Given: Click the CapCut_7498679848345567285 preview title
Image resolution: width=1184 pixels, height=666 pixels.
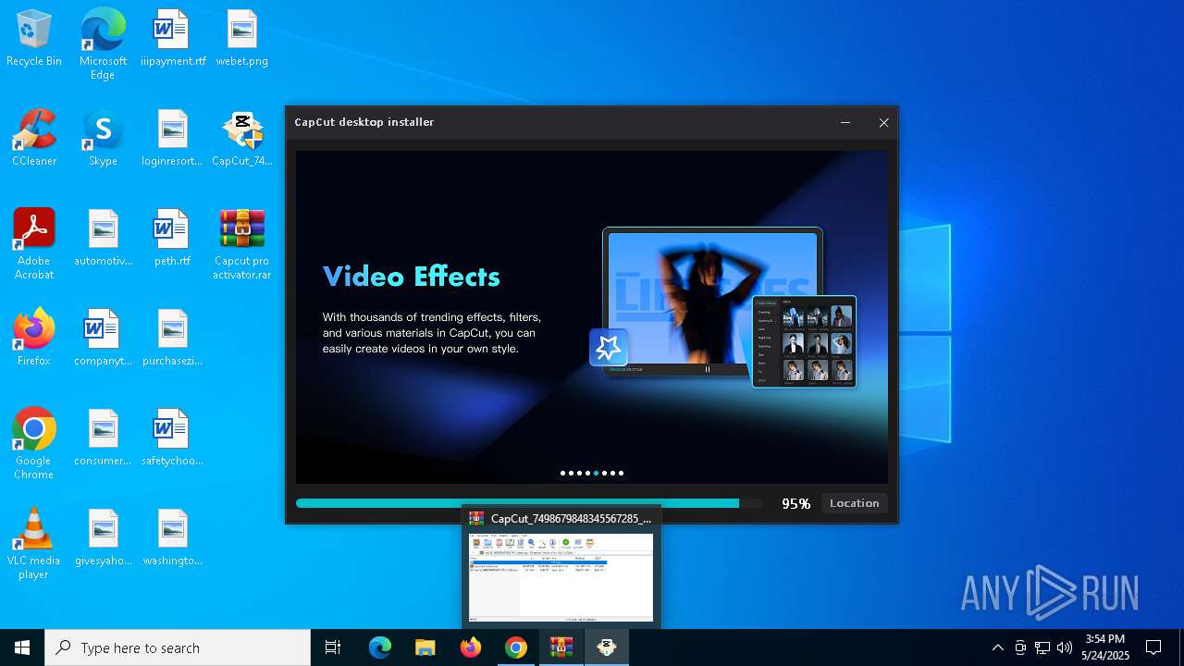Looking at the screenshot, I should [571, 519].
